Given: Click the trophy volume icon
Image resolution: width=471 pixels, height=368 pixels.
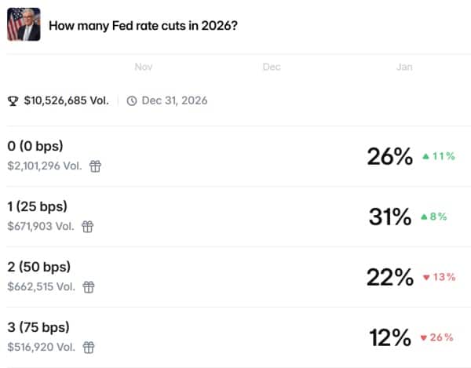Looking at the screenshot, I should pyautogui.click(x=13, y=100).
